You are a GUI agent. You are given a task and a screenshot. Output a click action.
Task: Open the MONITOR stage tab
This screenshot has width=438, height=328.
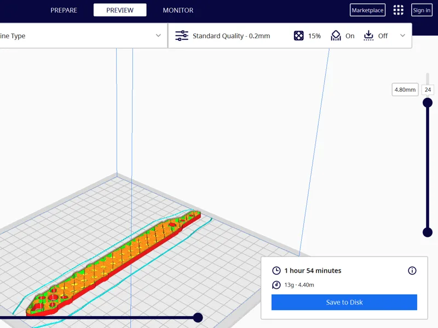click(x=178, y=10)
